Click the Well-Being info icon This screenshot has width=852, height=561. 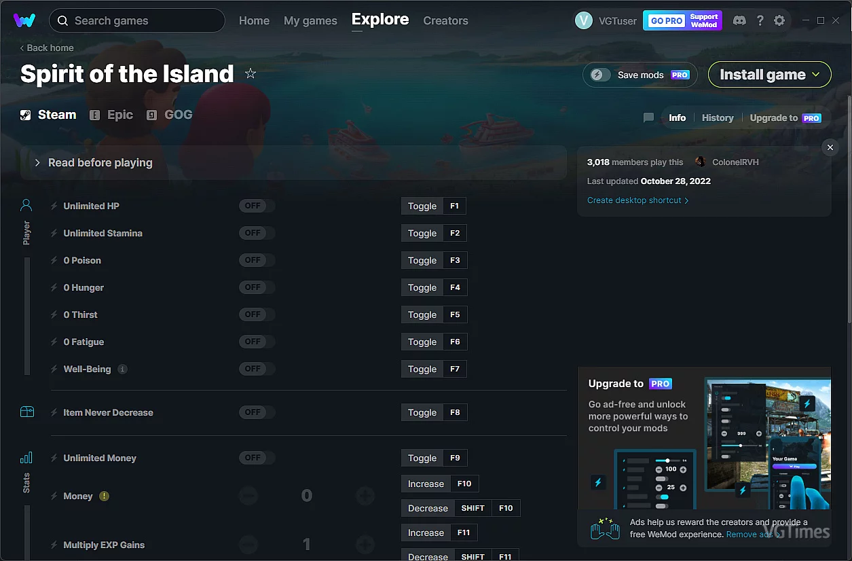(122, 369)
